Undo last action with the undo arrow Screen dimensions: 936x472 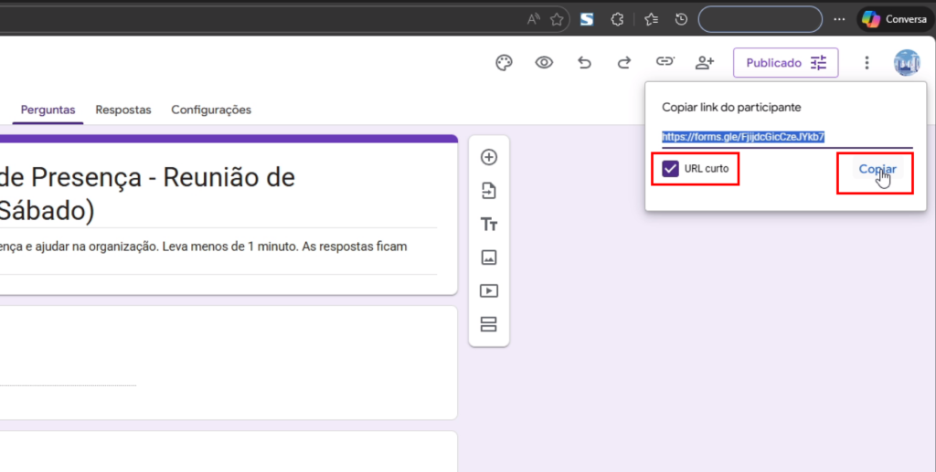pyautogui.click(x=585, y=63)
